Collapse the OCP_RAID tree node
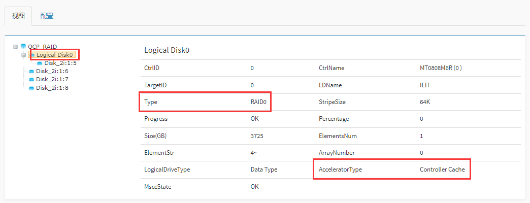The image size is (530, 203). (x=16, y=47)
